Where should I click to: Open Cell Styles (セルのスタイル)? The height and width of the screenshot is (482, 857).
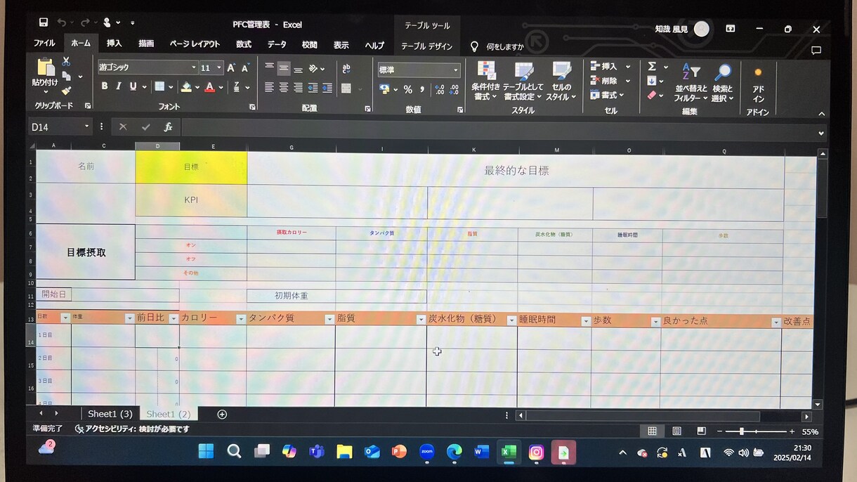561,71
